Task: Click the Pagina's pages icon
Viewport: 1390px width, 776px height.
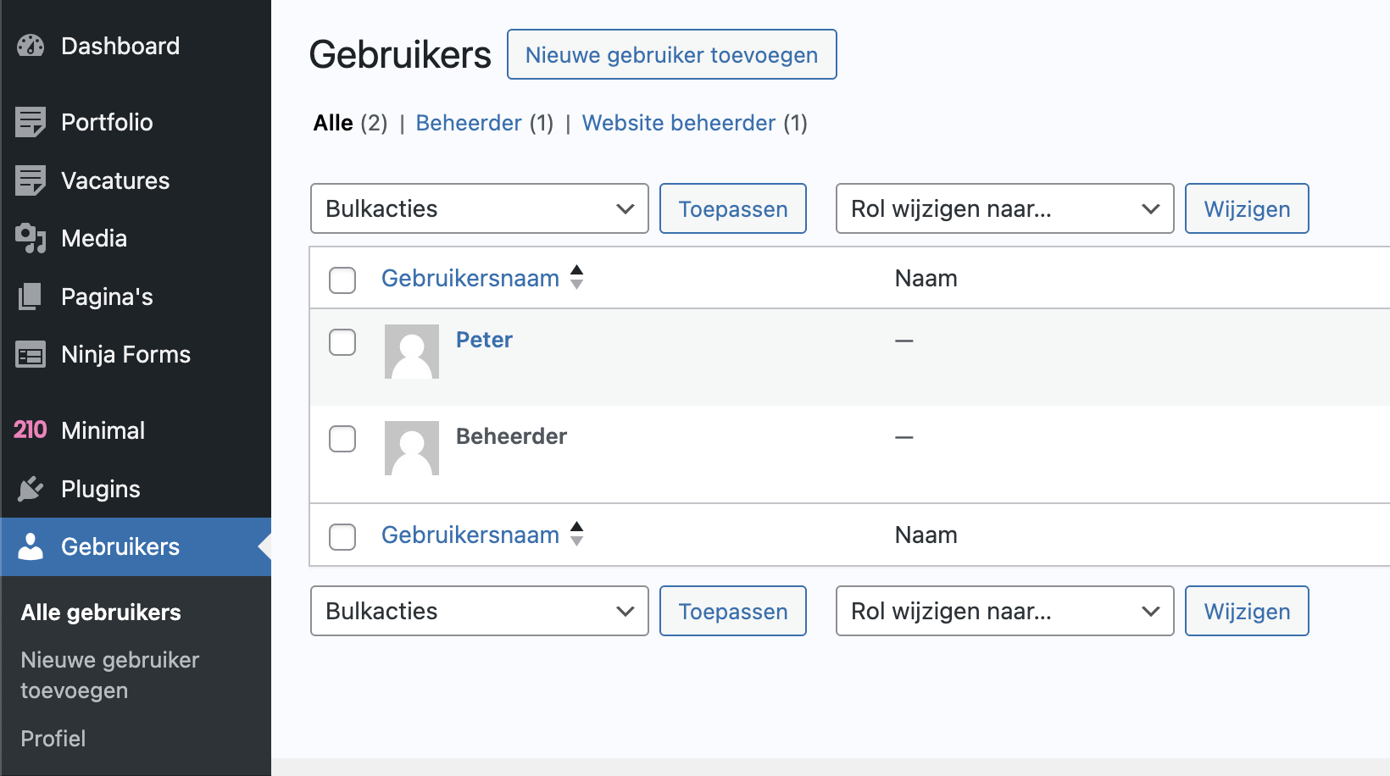Action: (x=31, y=297)
